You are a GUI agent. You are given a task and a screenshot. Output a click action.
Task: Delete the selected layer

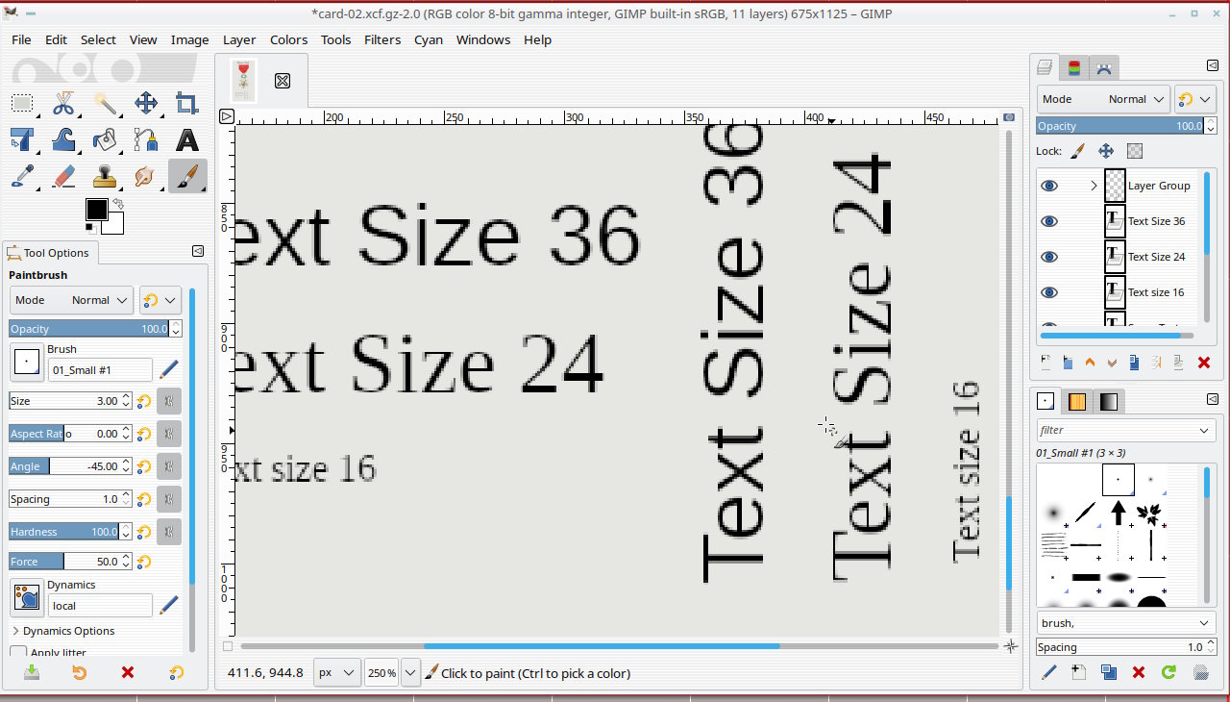coord(1204,363)
